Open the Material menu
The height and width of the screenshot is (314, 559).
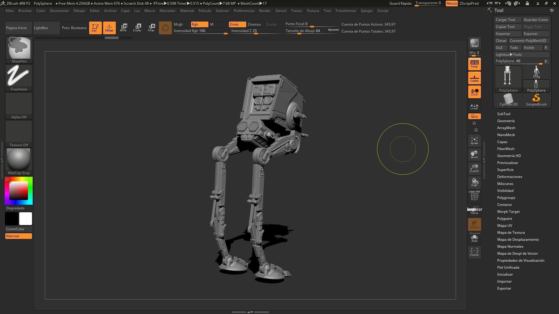click(x=187, y=11)
